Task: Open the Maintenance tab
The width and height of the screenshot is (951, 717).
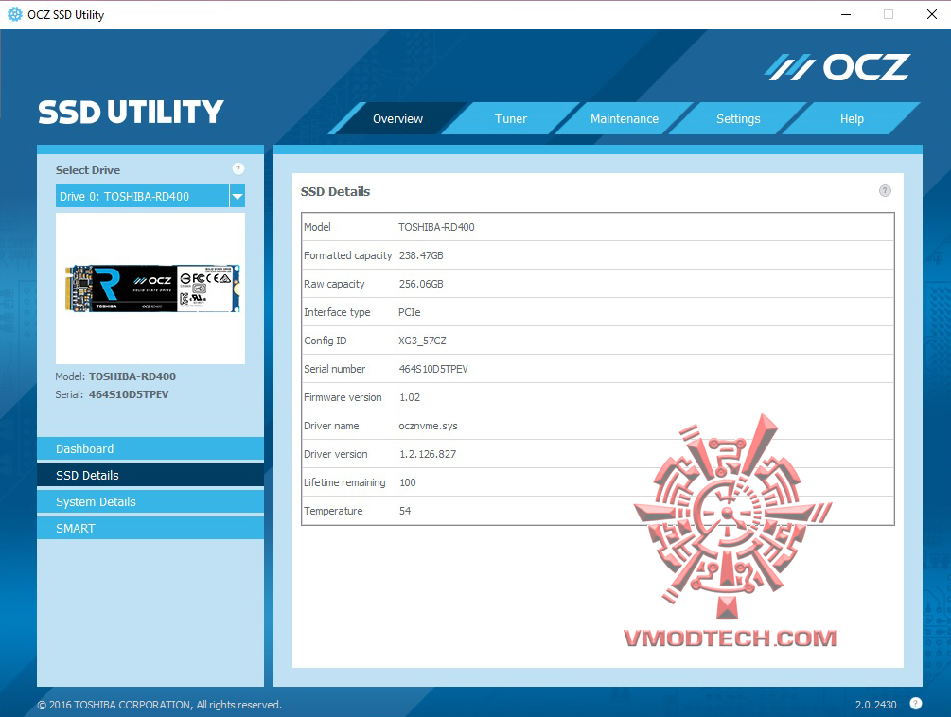Action: 625,118
